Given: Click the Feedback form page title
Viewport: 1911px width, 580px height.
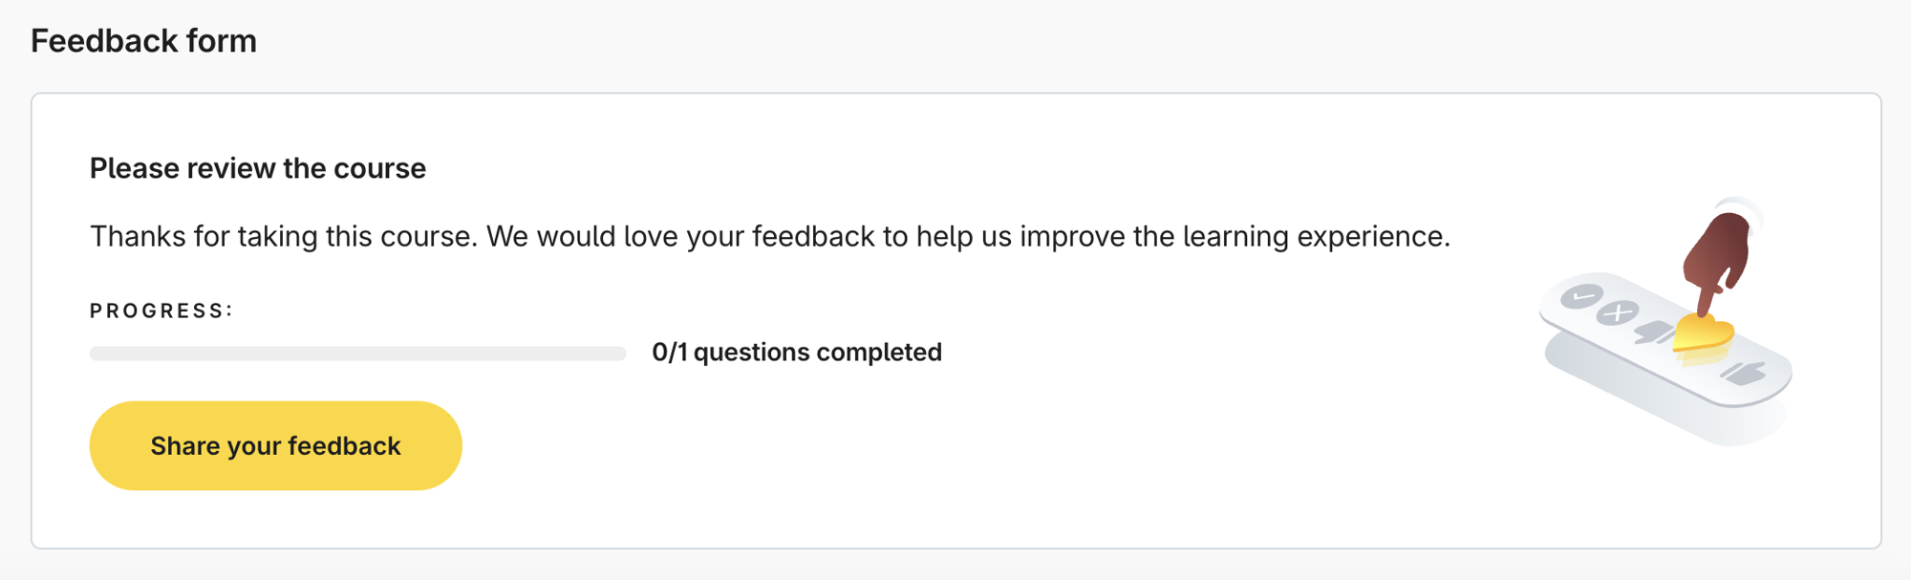Looking at the screenshot, I should [x=143, y=41].
